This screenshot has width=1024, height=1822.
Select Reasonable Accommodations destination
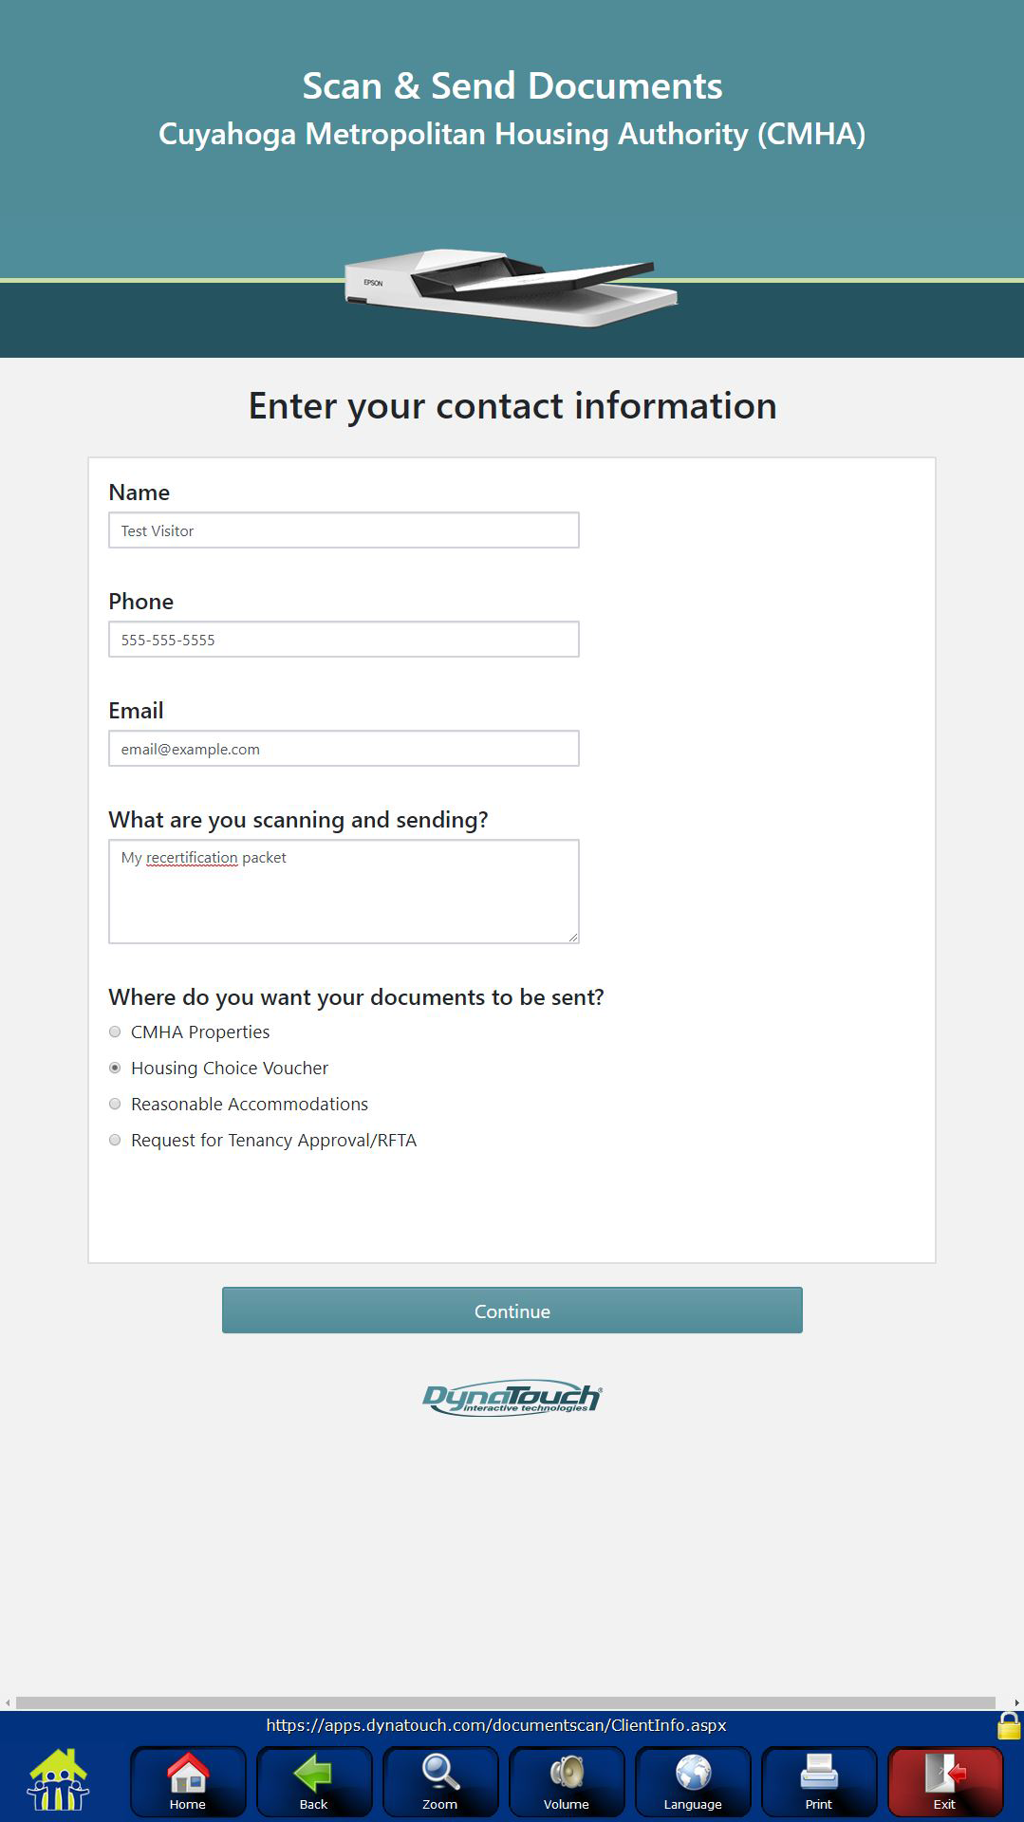(115, 1104)
